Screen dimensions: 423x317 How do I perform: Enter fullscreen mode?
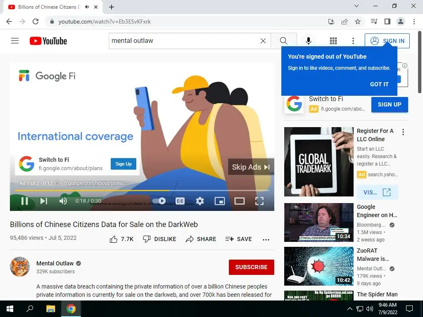tap(259, 201)
